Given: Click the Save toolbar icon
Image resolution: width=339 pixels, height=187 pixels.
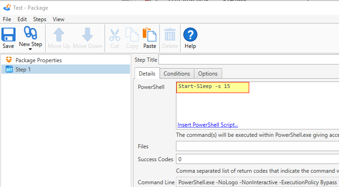Looking at the screenshot, I should (8, 35).
